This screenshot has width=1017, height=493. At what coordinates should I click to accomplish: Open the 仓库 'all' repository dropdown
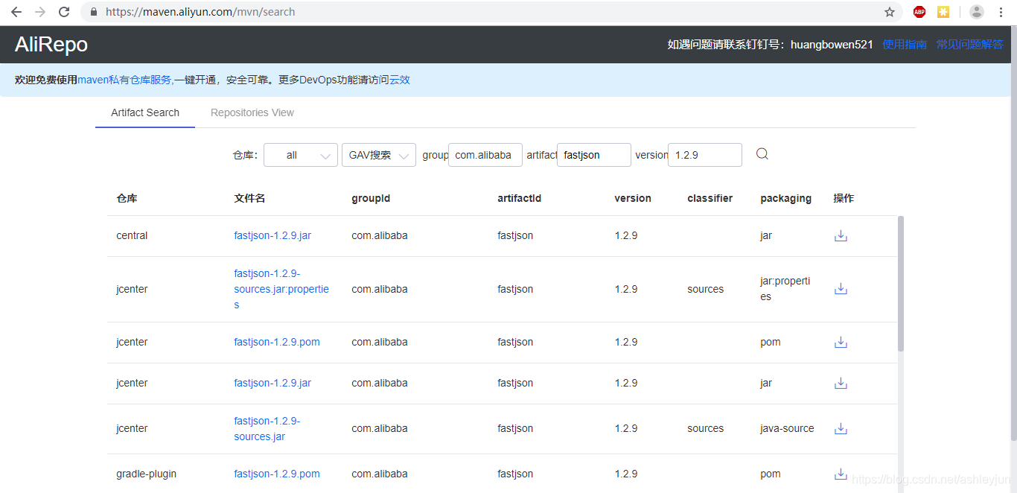point(301,155)
